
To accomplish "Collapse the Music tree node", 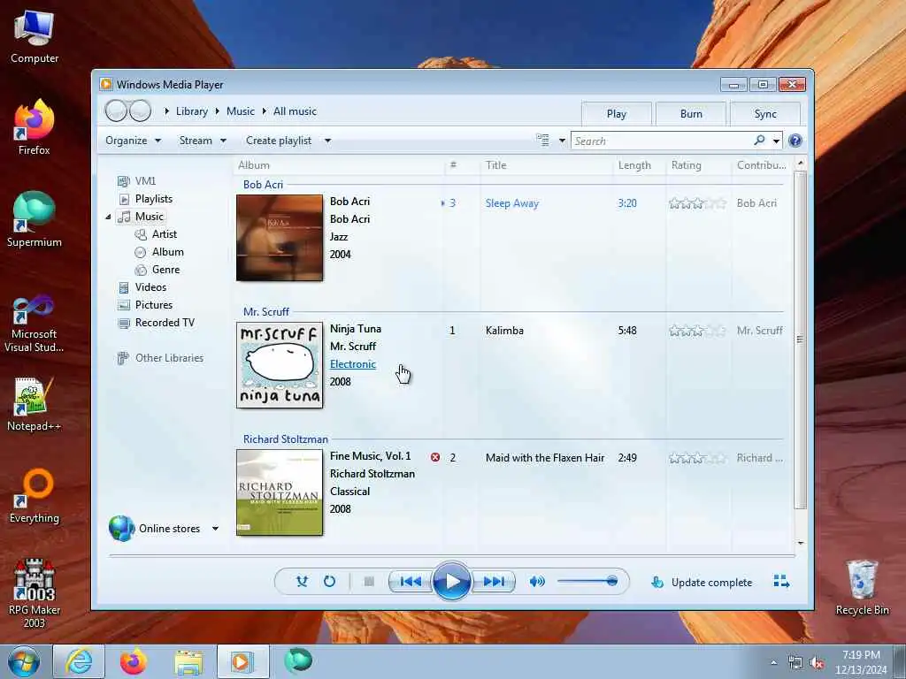I will 108,217.
